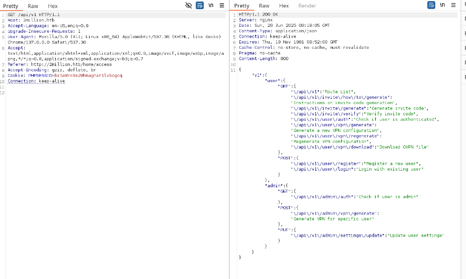Viewport: 466px width, 279px height.
Task: Click the 'Register a new user' value
Action: click(391, 164)
